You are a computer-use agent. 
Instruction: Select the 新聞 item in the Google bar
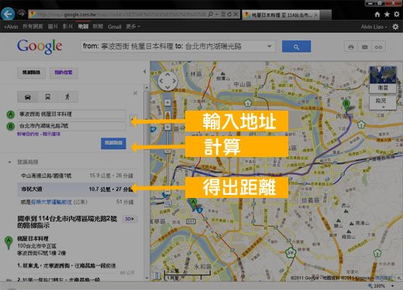[x=98, y=26]
